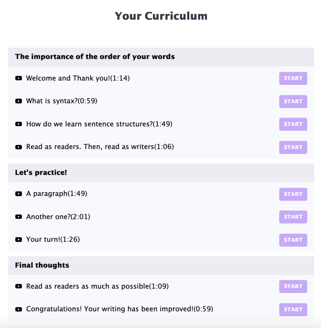
Task: Start the sentence structures lesson
Action: pyautogui.click(x=293, y=124)
